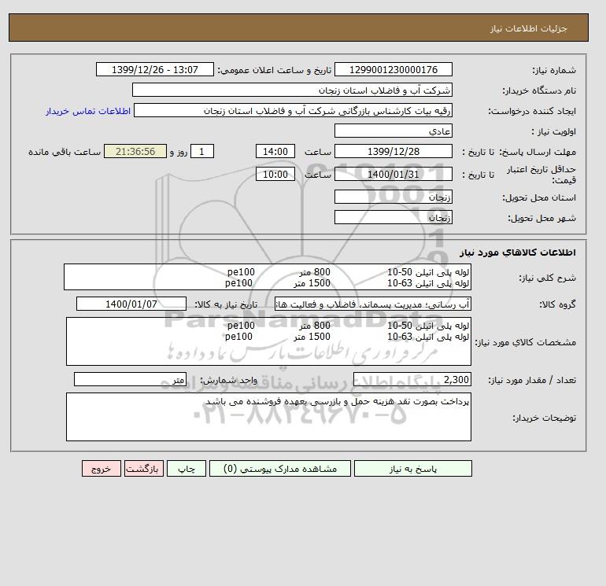Image resolution: width=606 pixels, height=586 pixels.
Task: Click the price validity date 1400/01/31
Action: point(393,174)
